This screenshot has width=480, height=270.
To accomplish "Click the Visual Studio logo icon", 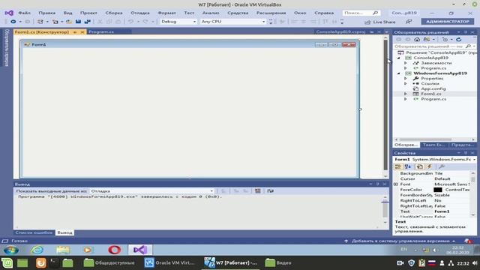I will 9,13.
